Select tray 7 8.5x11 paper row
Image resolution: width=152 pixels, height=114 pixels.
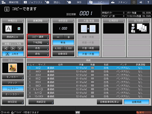[88, 89]
